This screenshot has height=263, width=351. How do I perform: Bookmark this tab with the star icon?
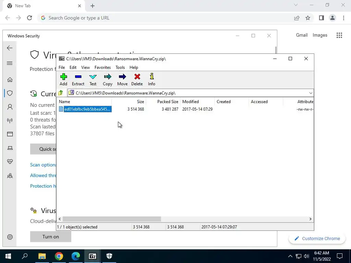click(x=308, y=18)
